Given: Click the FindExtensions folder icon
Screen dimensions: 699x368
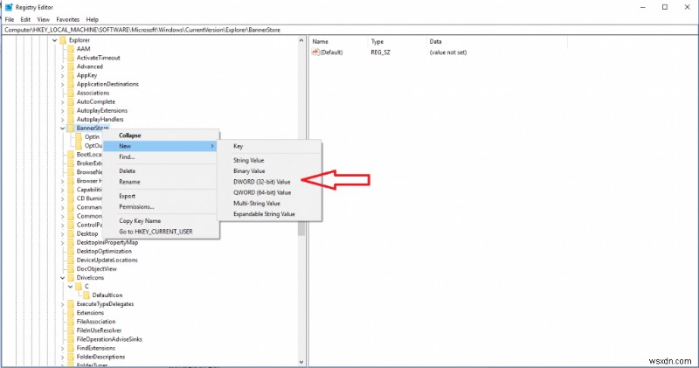Looking at the screenshot, I should 71,348.
